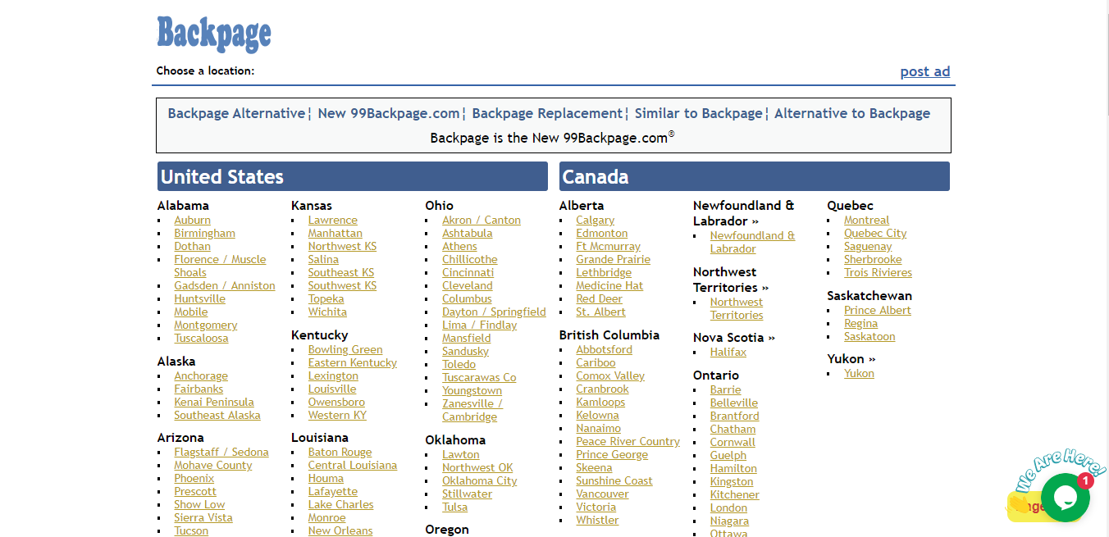Open Bowling Green location
Image resolution: width=1109 pixels, height=537 pixels.
[x=345, y=350]
